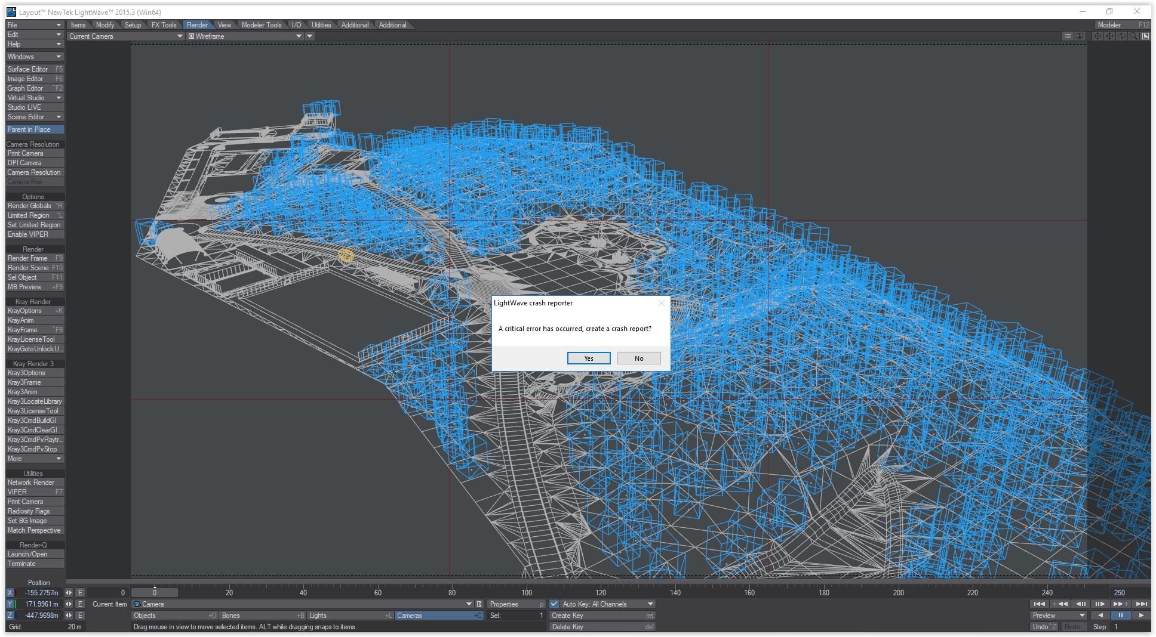Screen dimensions: 1156x637
Task: Click Yes in the crash reporter dialog
Action: pos(588,358)
